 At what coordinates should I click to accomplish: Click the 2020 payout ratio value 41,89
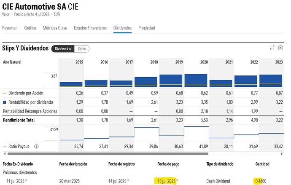(203, 147)
